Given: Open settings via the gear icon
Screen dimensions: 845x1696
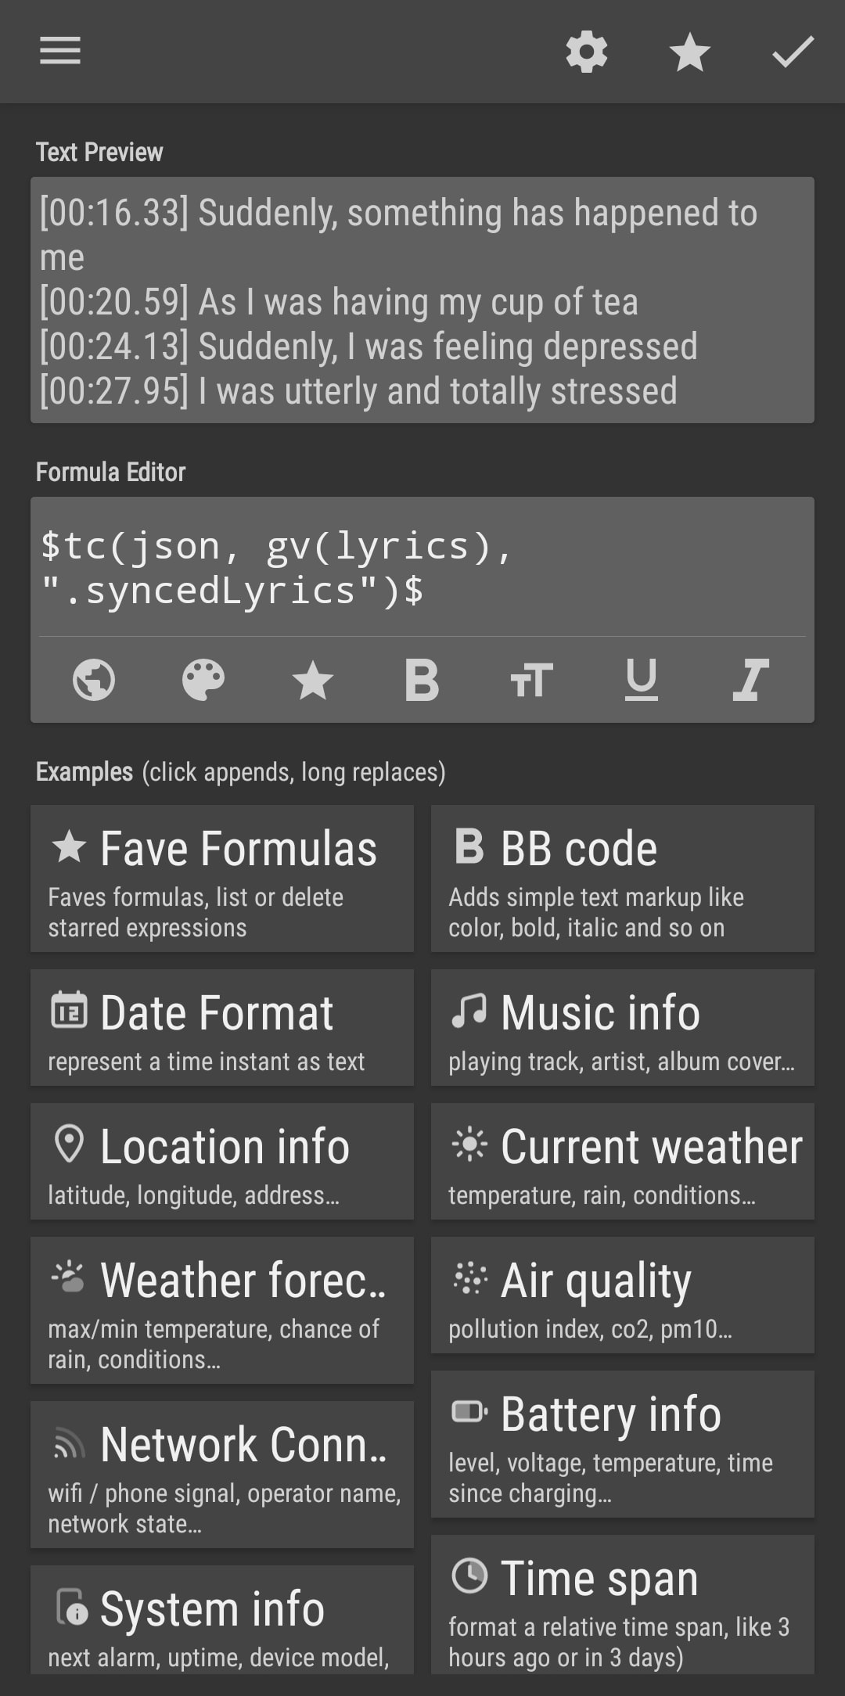Looking at the screenshot, I should click(587, 52).
